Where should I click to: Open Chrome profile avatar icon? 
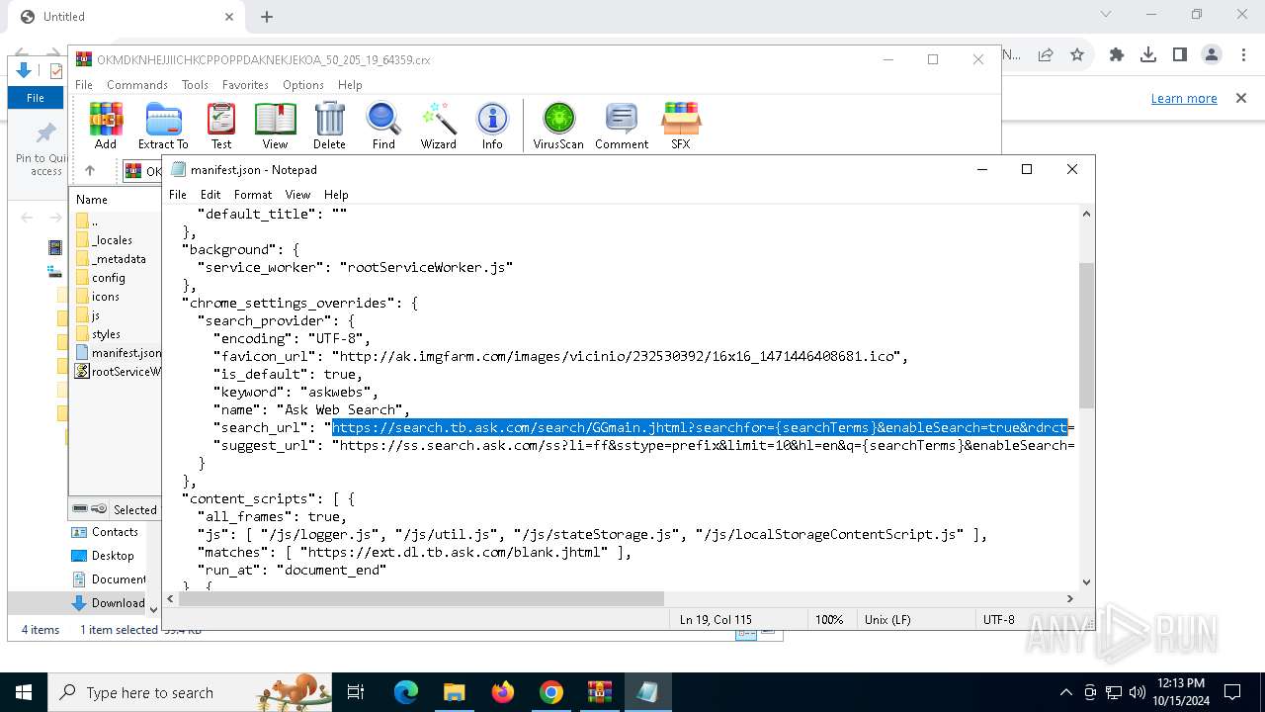pyautogui.click(x=1212, y=55)
